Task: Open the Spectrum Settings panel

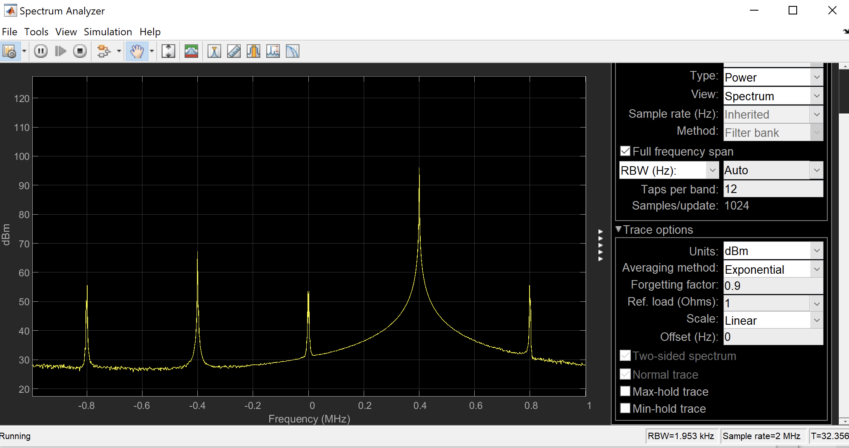Action: tap(9, 51)
